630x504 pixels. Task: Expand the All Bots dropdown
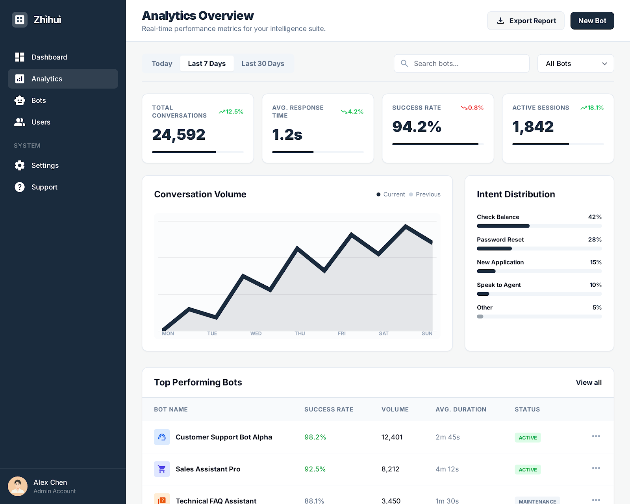click(x=575, y=63)
